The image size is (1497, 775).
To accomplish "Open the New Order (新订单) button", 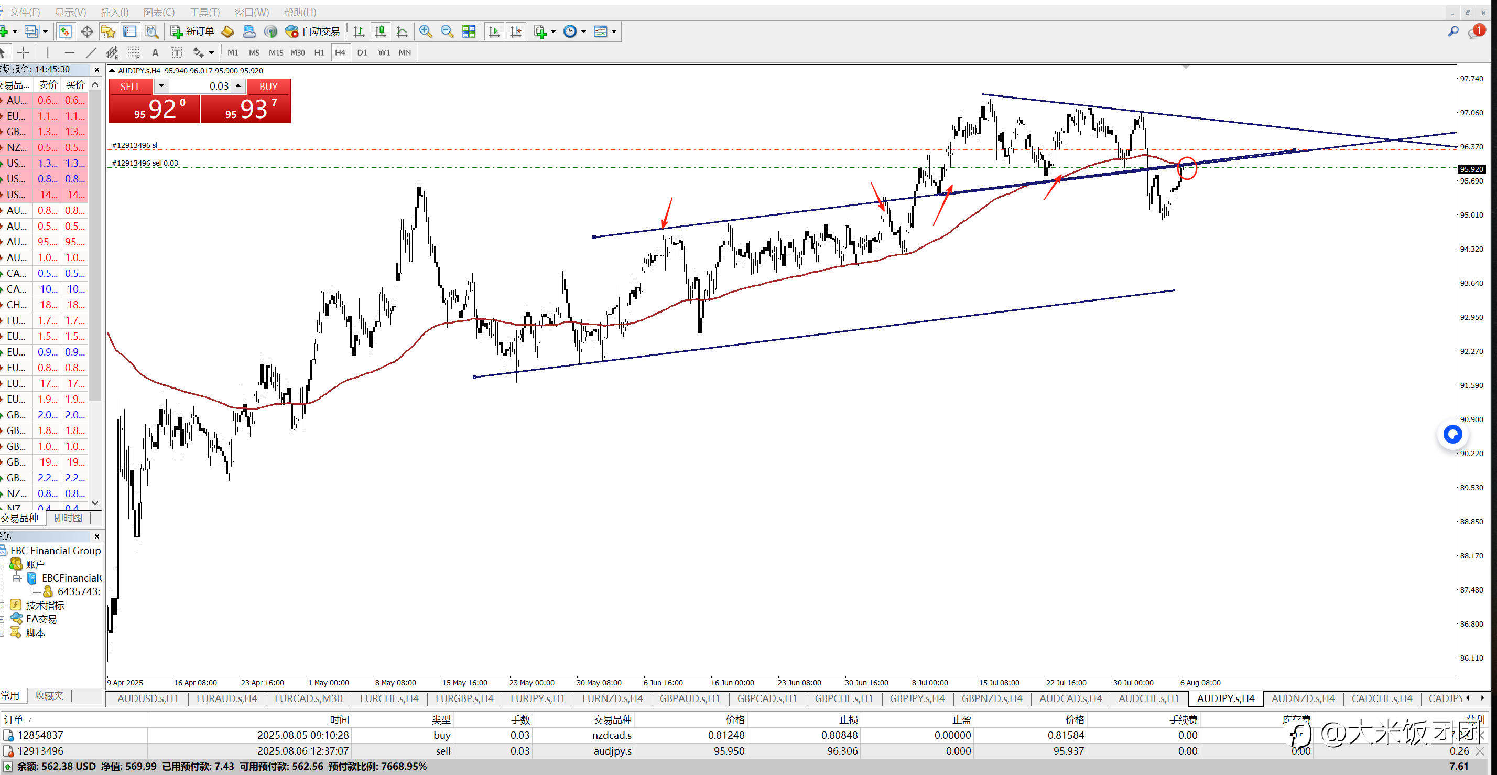I will pos(192,31).
